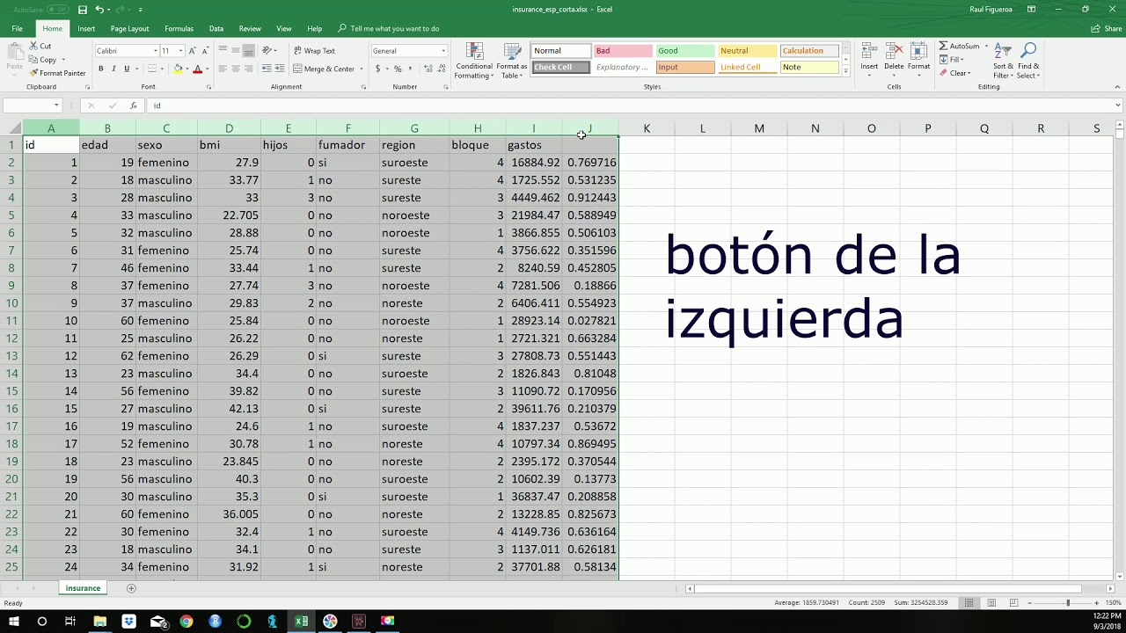This screenshot has height=633, width=1126.
Task: Click the Tell me search box
Action: [388, 29]
